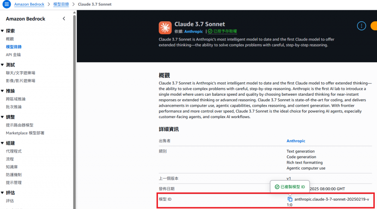Collapse the 探索 section
377x209 pixels.
point(3,31)
